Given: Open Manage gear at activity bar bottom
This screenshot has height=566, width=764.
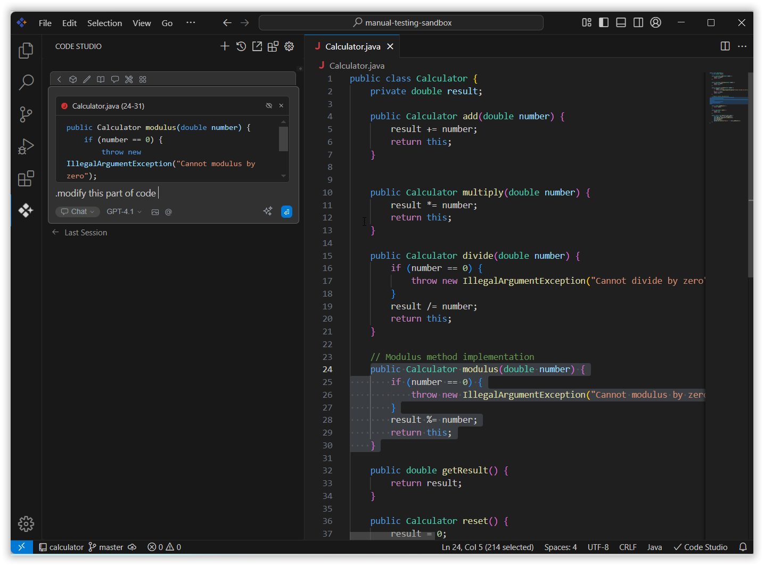Looking at the screenshot, I should (26, 524).
